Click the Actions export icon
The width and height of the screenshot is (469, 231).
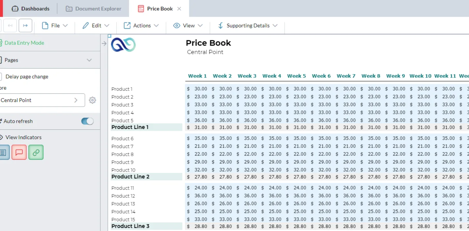click(x=127, y=25)
